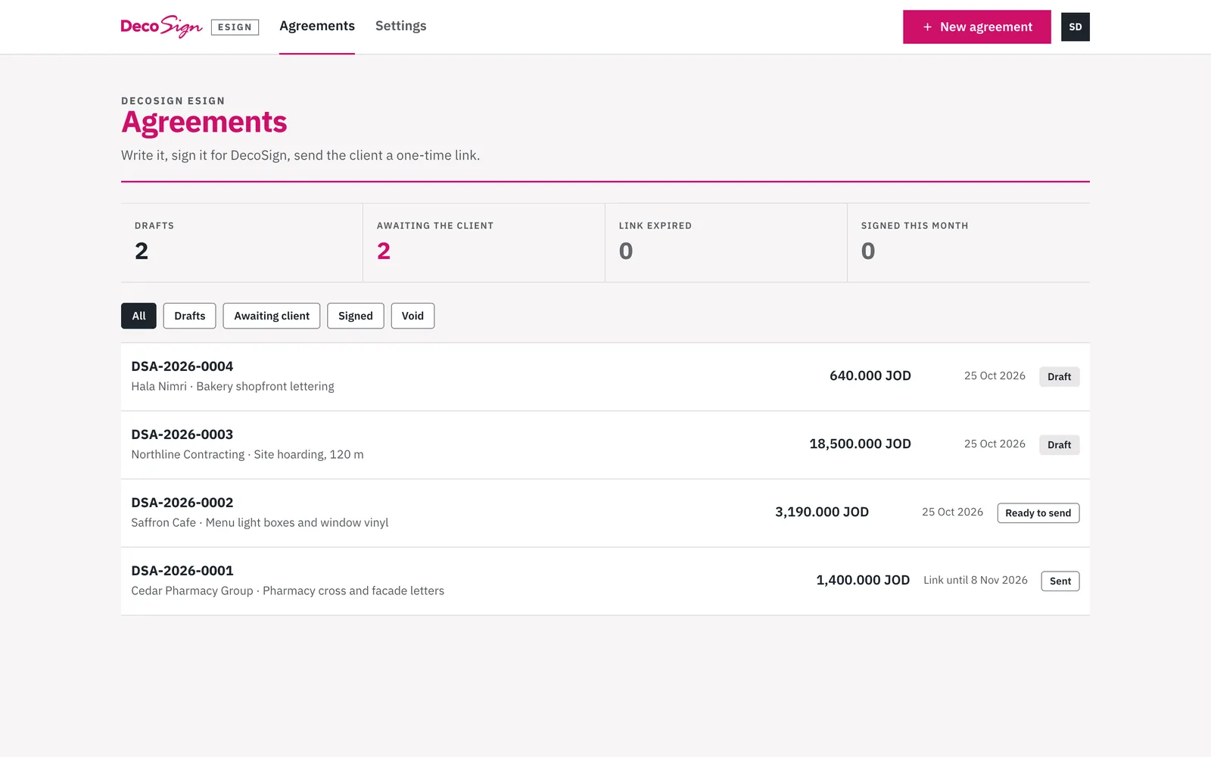The height and width of the screenshot is (757, 1211).
Task: Click 'Hala Nimri · Bakery shopfront lettering'
Action: coord(232,386)
